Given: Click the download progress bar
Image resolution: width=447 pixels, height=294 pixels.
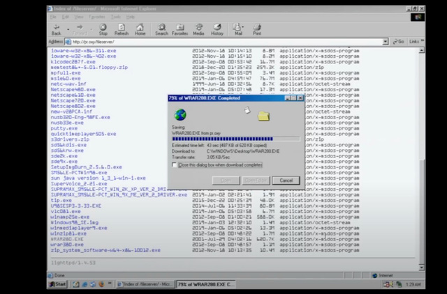Looking at the screenshot, I should (236, 139).
